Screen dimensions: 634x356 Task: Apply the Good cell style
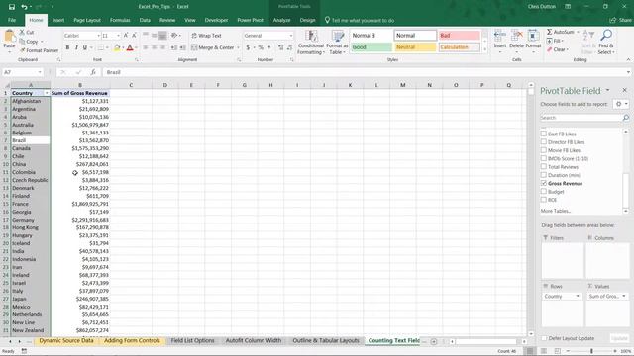click(x=370, y=47)
